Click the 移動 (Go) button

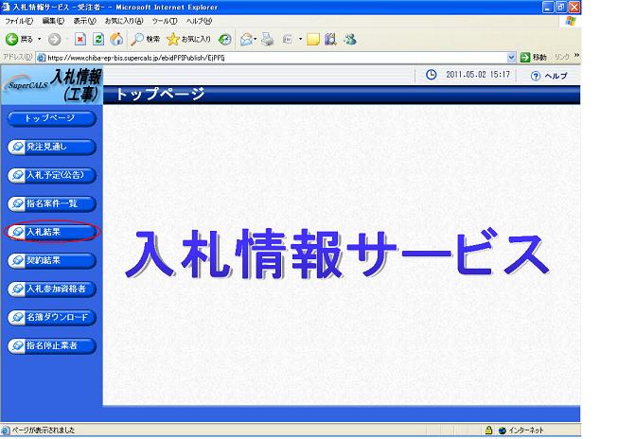[x=534, y=57]
